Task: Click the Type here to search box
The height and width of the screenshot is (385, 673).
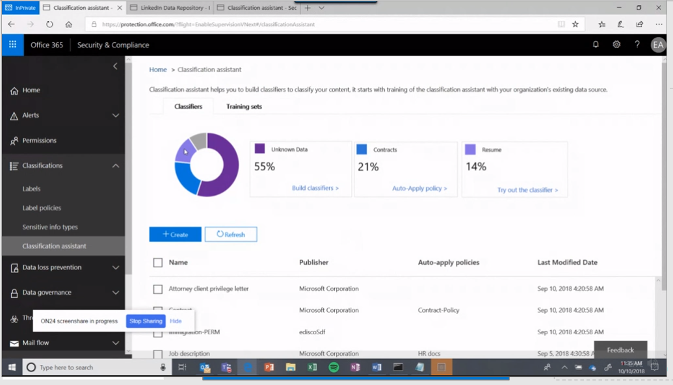Action: 97,367
